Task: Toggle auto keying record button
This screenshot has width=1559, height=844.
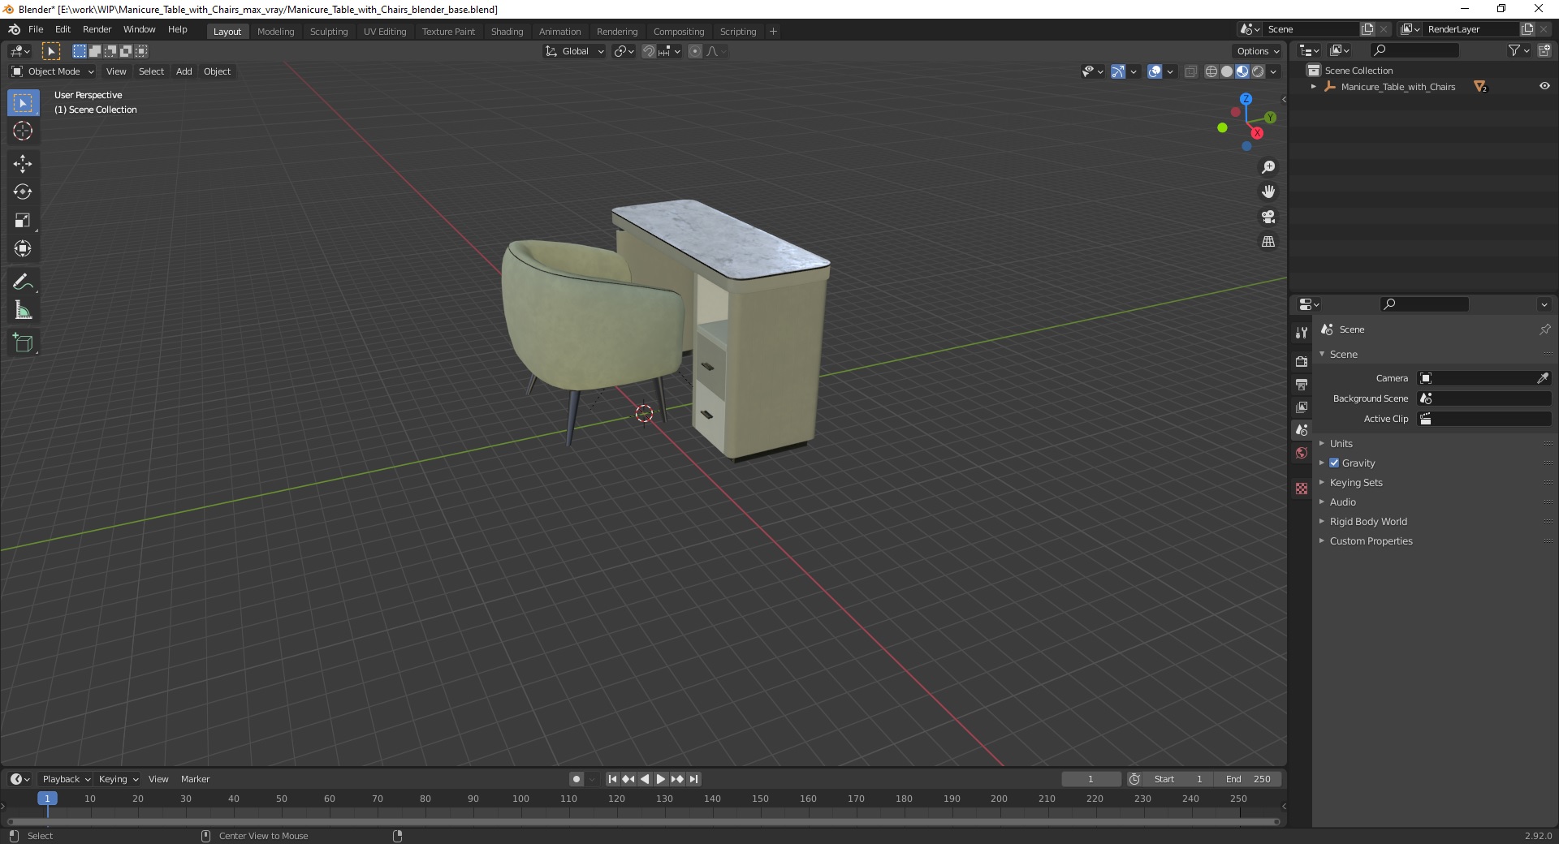Action: pyautogui.click(x=577, y=779)
